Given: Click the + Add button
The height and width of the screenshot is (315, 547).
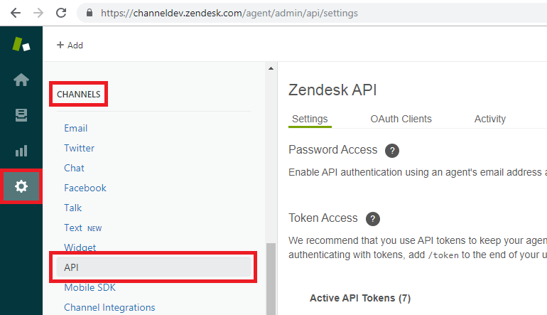Looking at the screenshot, I should (x=70, y=45).
